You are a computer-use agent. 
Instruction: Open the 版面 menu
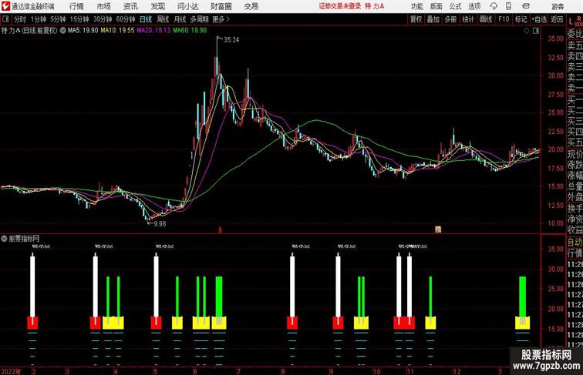(x=436, y=6)
